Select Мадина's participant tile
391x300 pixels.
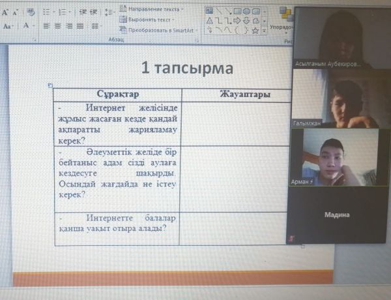coord(340,215)
